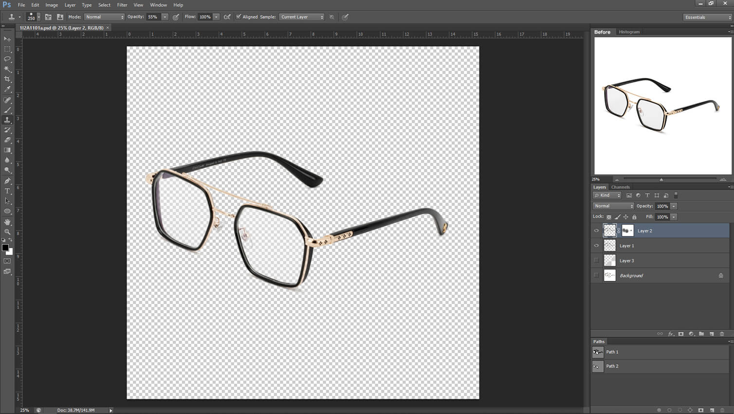Toggle lock position icon
734x414 pixels.
click(x=626, y=217)
